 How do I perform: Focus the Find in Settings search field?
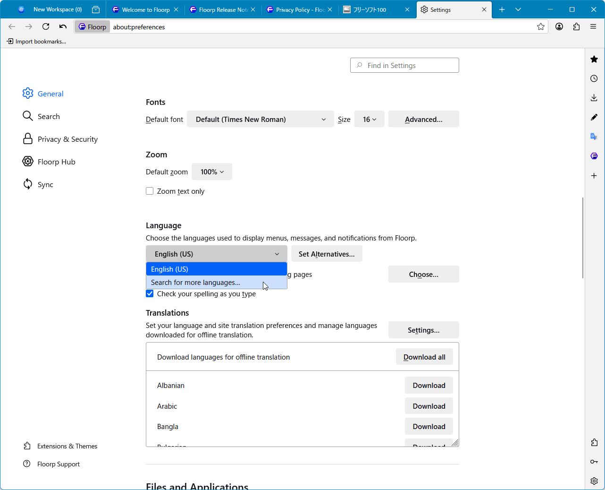pos(404,65)
